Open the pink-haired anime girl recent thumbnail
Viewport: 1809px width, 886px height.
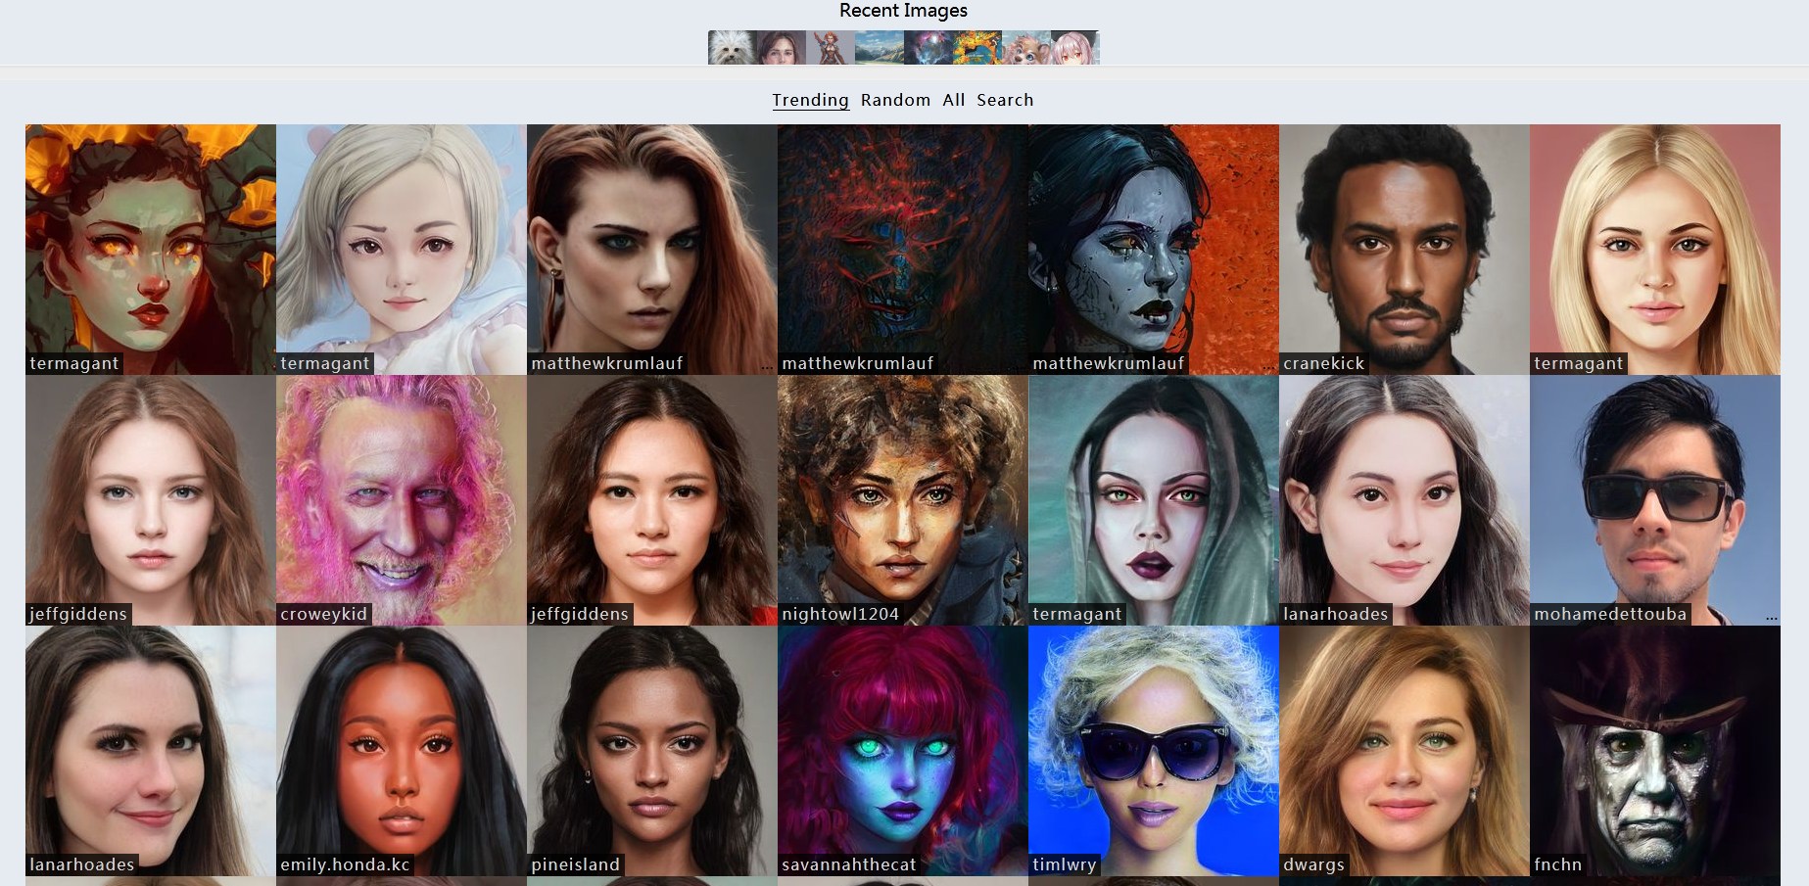coord(1074,48)
